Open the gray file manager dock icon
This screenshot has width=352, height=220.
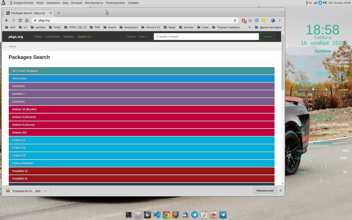coord(138,215)
